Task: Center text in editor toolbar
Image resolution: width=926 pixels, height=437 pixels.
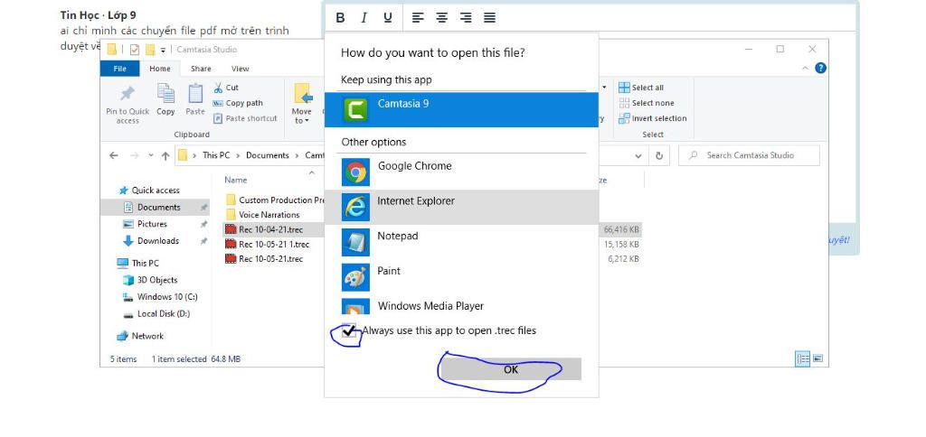Action: [441, 18]
